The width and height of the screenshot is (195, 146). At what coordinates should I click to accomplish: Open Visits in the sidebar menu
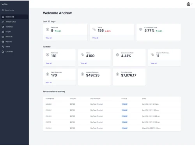coord(14,47)
